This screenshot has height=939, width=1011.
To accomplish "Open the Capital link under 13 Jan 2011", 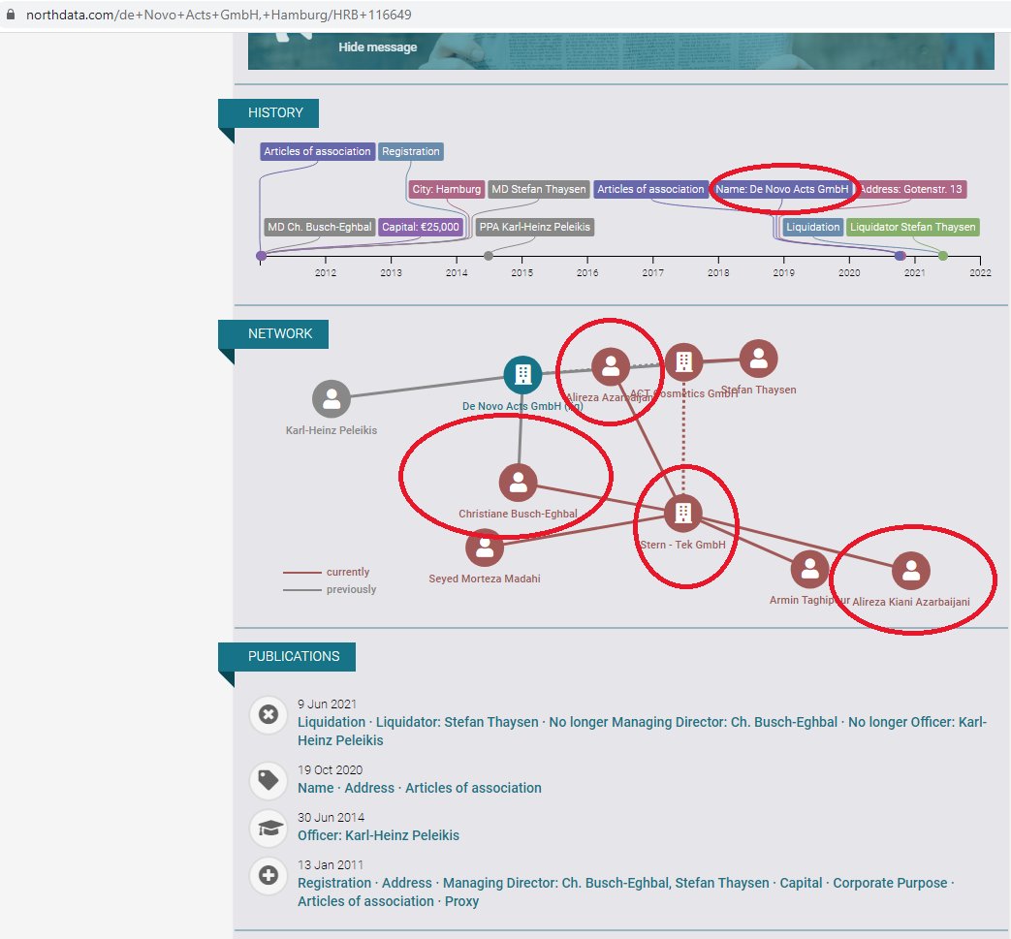I will pos(801,883).
